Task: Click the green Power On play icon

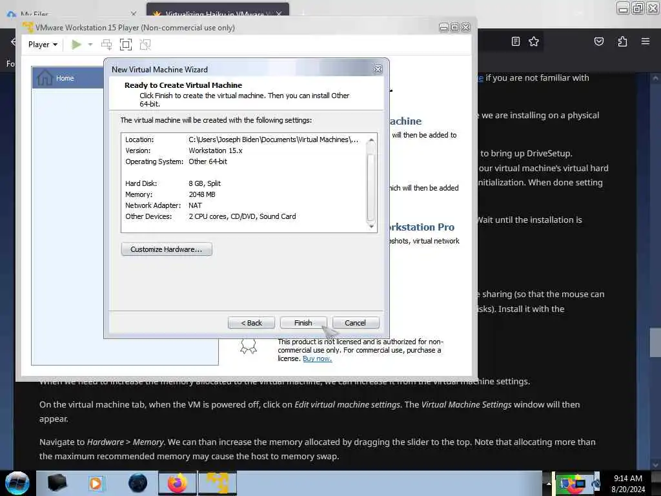Action: [x=76, y=45]
